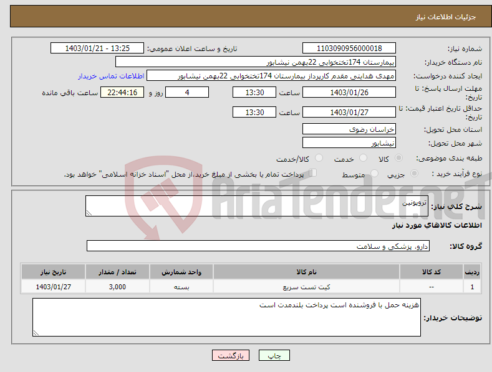Click the resize handle of the description textarea
This screenshot has height=372, width=492.
[89, 213]
